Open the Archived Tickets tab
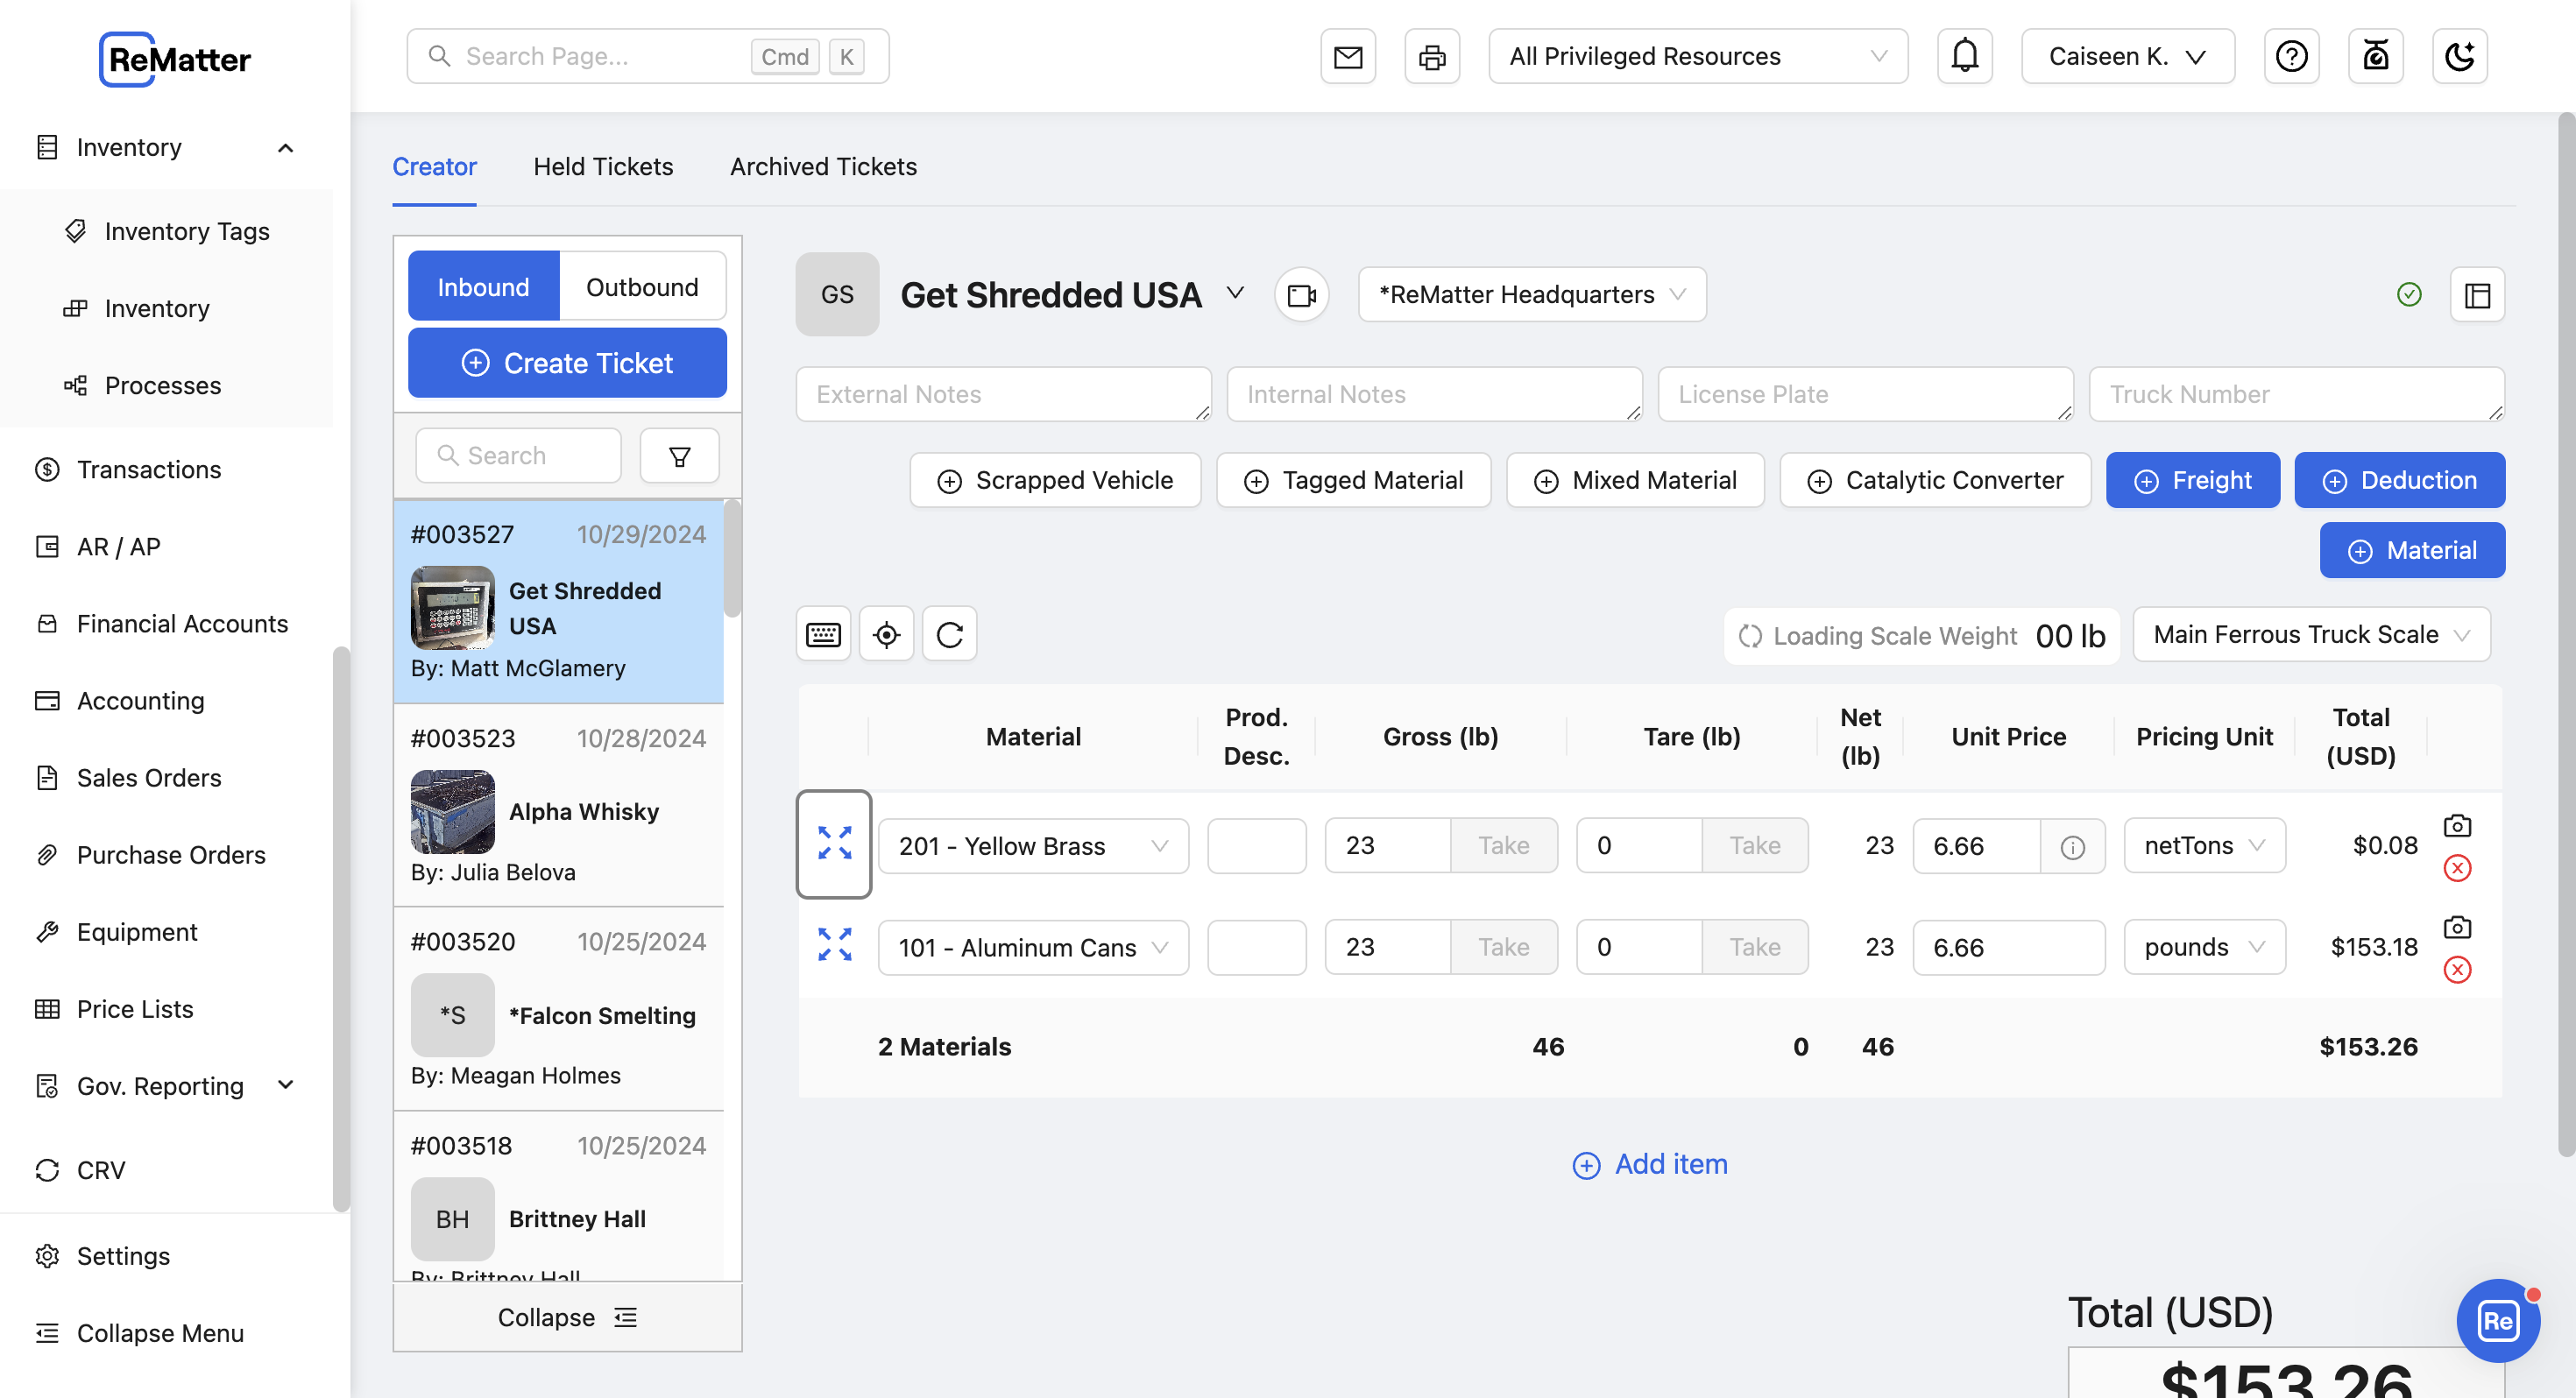Screen dimensions: 2576x1398 pyautogui.click(x=822, y=167)
